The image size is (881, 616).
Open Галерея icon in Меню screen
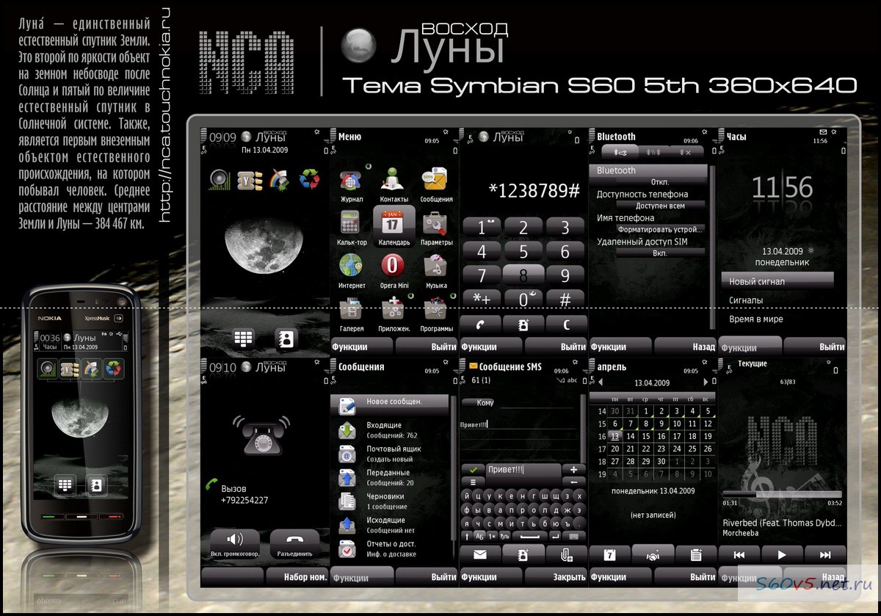352,309
